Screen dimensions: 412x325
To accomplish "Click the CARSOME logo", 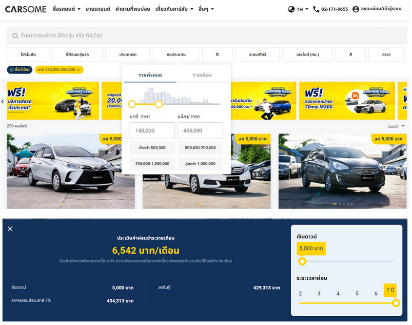I will [x=25, y=9].
